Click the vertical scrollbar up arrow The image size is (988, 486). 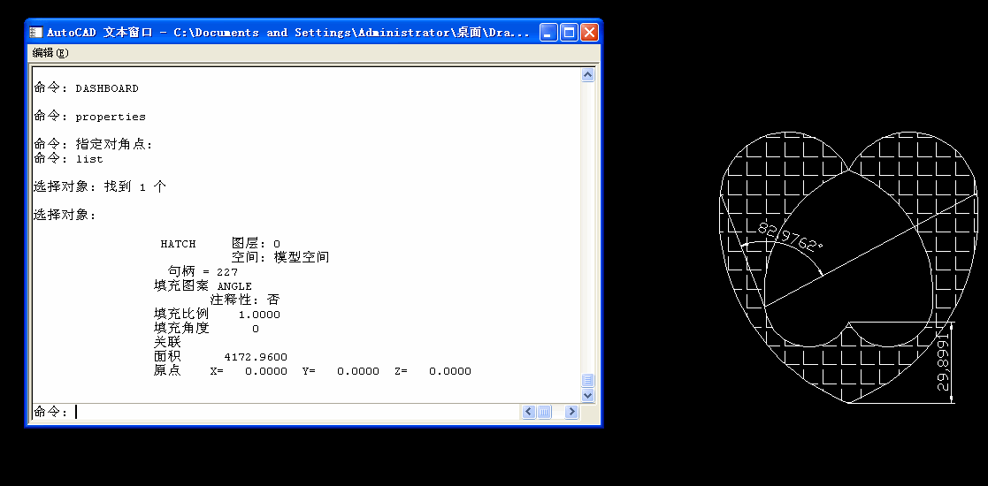point(588,75)
